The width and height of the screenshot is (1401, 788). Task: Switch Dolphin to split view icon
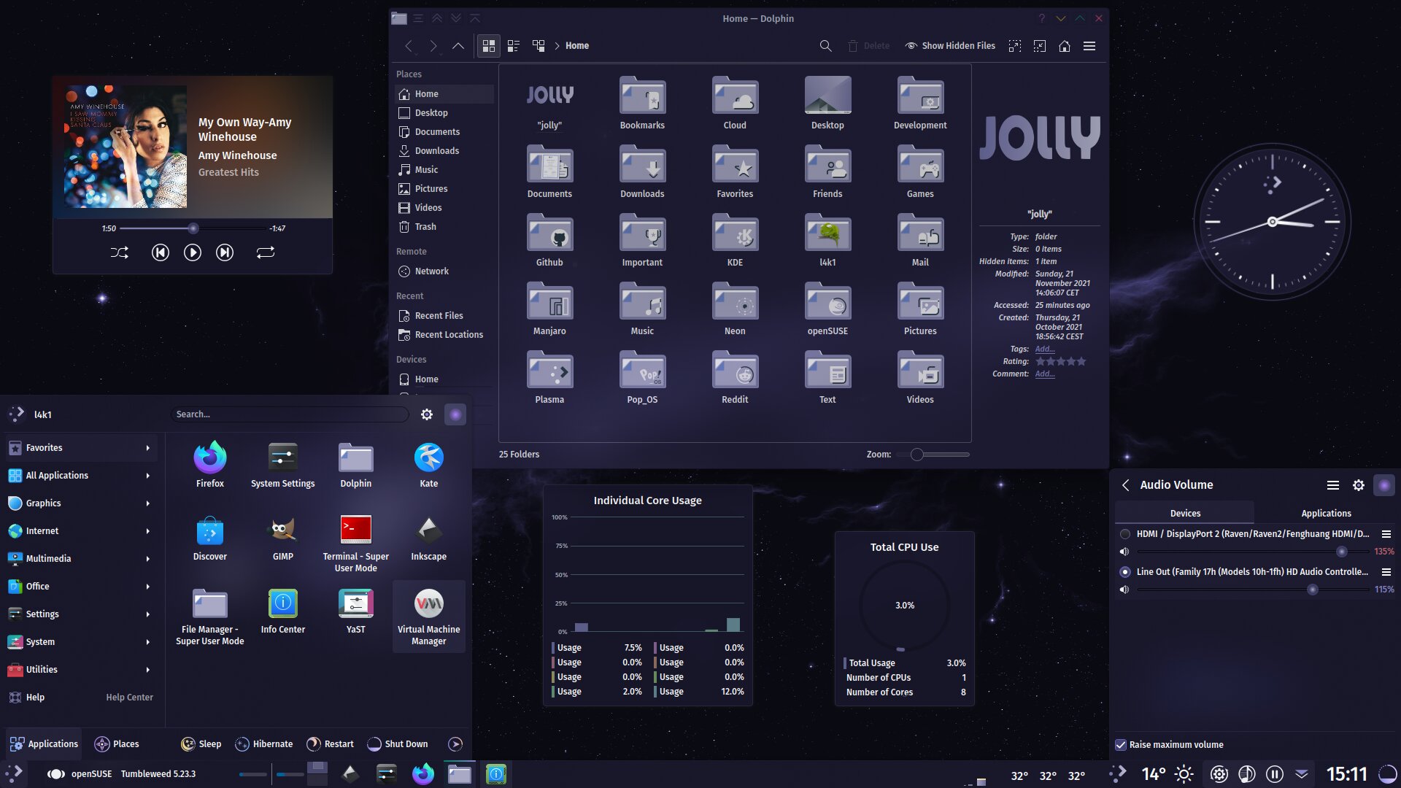tap(539, 46)
